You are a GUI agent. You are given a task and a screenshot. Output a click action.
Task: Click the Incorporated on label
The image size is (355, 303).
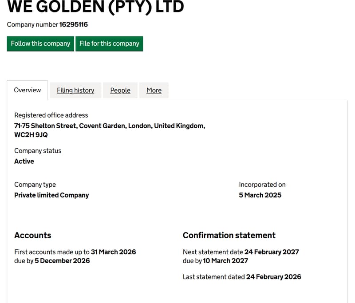[x=262, y=185]
